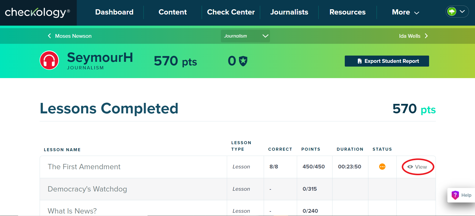Open the Journalists page
Screen dimensions: 475x216
(289, 12)
